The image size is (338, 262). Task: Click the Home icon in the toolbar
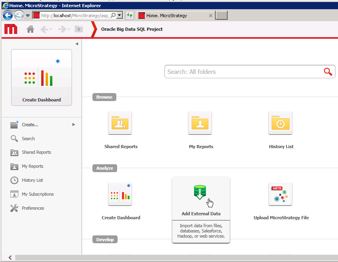[30, 29]
